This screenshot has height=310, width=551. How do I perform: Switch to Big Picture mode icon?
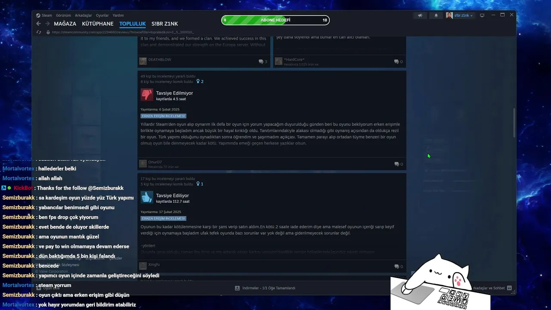pos(482,15)
